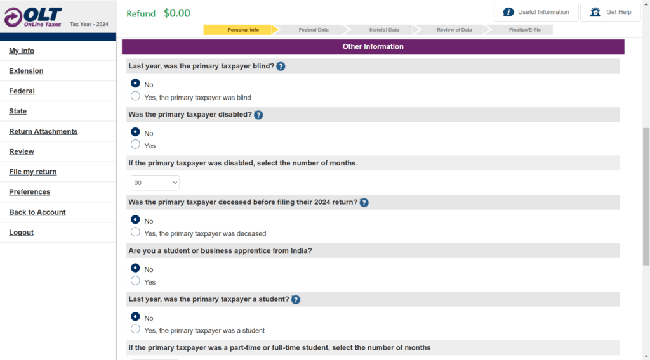Click help icon beside student question
Viewport: 650px width, 360px height.
tap(296, 299)
